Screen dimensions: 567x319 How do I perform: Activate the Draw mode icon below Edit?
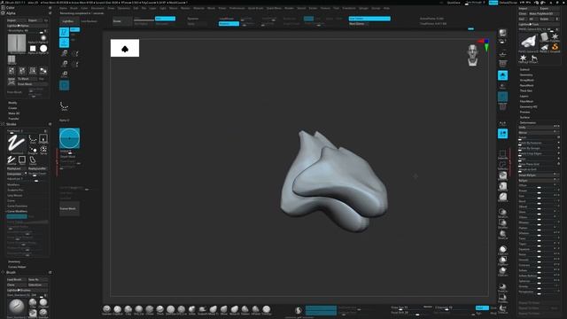(x=64, y=43)
